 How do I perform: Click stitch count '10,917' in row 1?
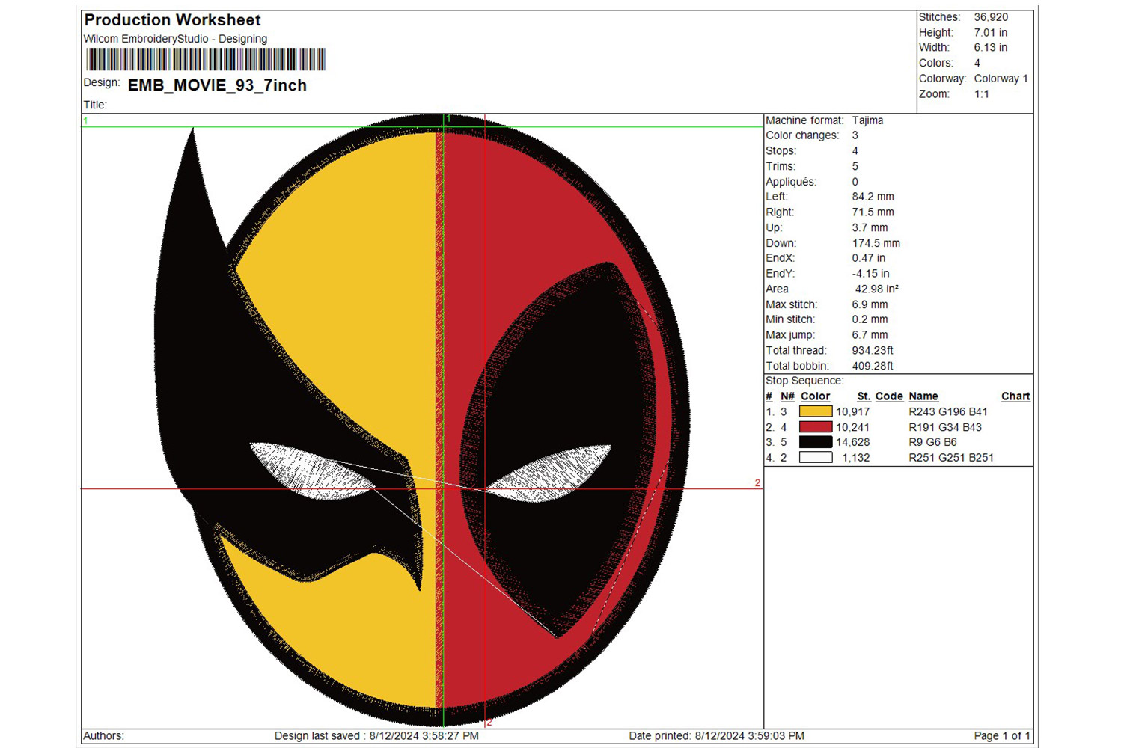pos(852,412)
